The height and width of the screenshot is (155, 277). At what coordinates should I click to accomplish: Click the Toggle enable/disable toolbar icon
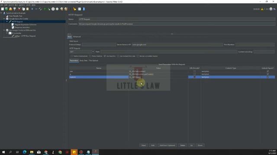tap(40, 9)
